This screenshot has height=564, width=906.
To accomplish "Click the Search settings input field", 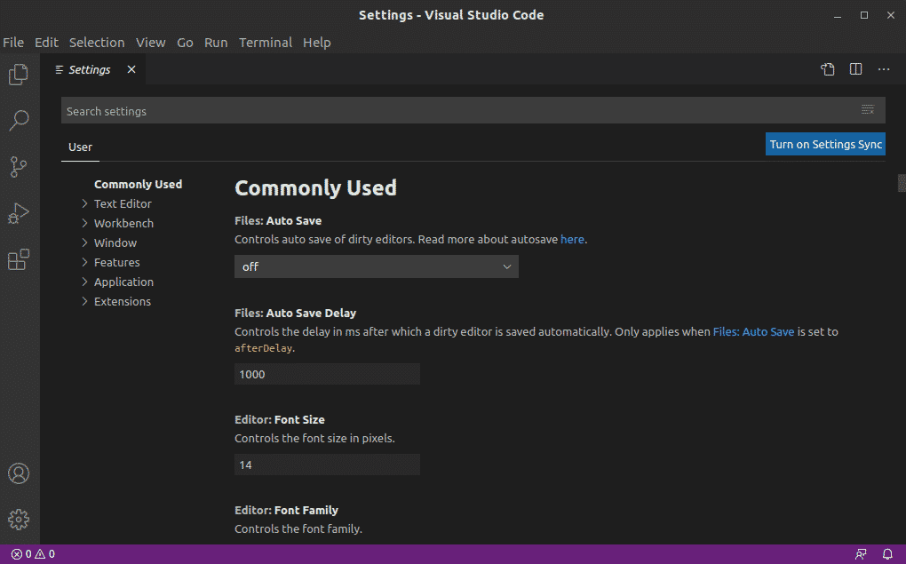I will pos(444,111).
